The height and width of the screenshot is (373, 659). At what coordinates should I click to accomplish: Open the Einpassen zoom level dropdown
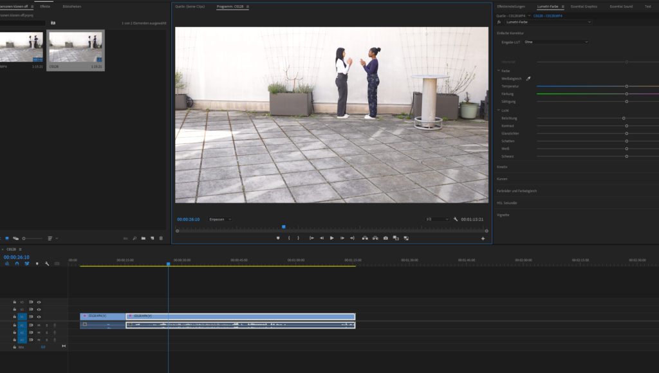[x=220, y=219]
